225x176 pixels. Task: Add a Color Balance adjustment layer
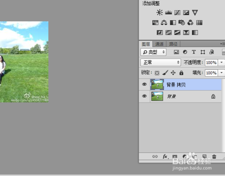pyautogui.click(x=164, y=23)
